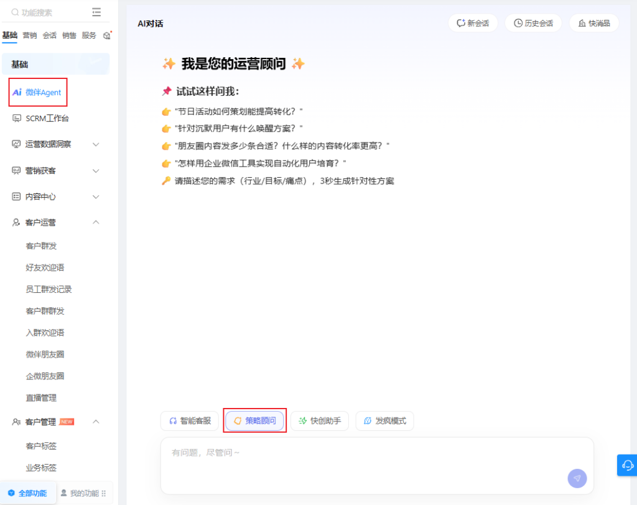Select the 发疯模式 mode button
The height and width of the screenshot is (505, 637).
pos(384,421)
